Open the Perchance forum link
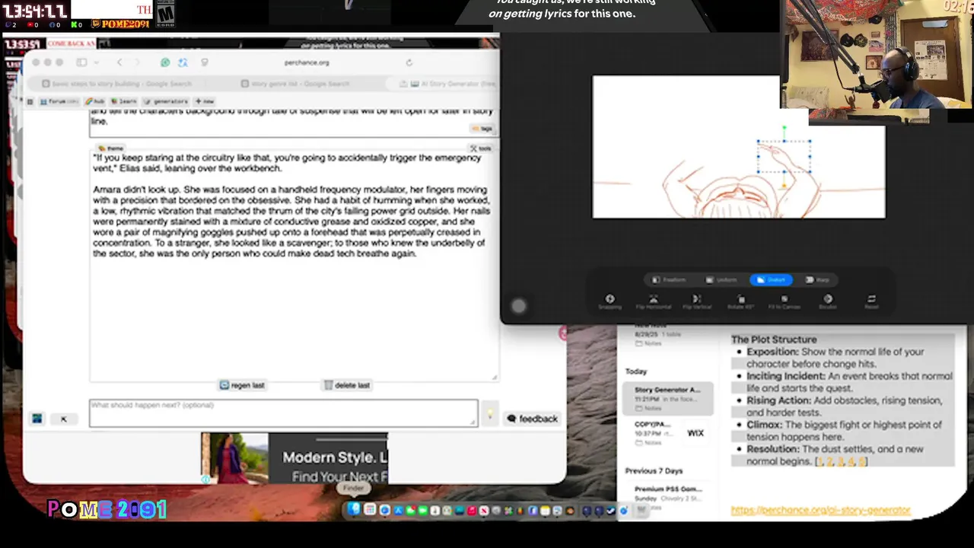Image resolution: width=974 pixels, height=548 pixels. [x=59, y=101]
